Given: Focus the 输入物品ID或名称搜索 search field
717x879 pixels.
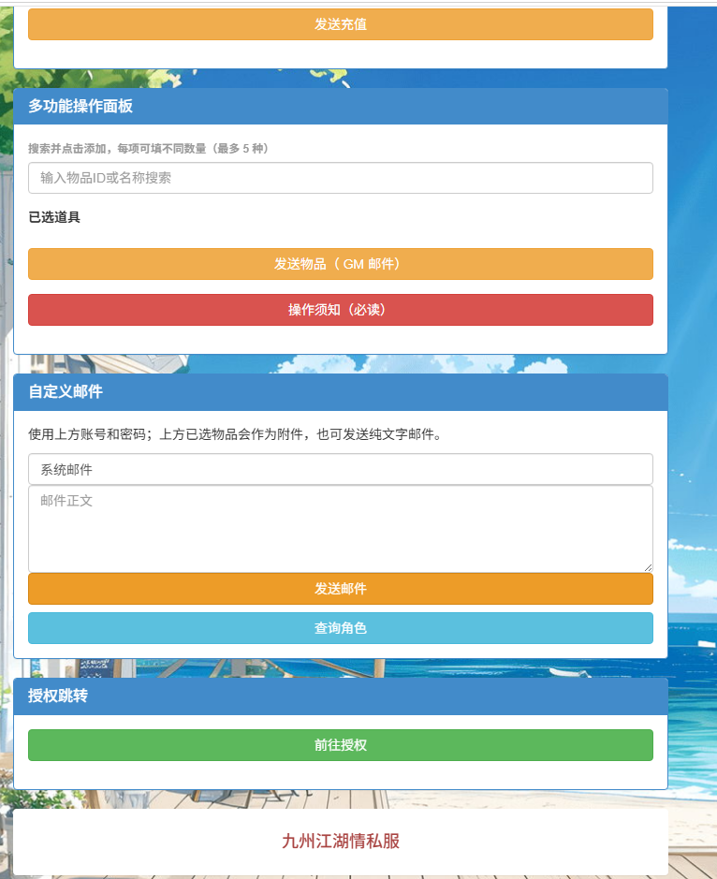Looking at the screenshot, I should tap(341, 178).
